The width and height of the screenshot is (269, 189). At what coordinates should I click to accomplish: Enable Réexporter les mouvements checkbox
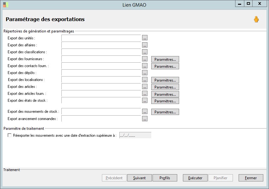9,135
